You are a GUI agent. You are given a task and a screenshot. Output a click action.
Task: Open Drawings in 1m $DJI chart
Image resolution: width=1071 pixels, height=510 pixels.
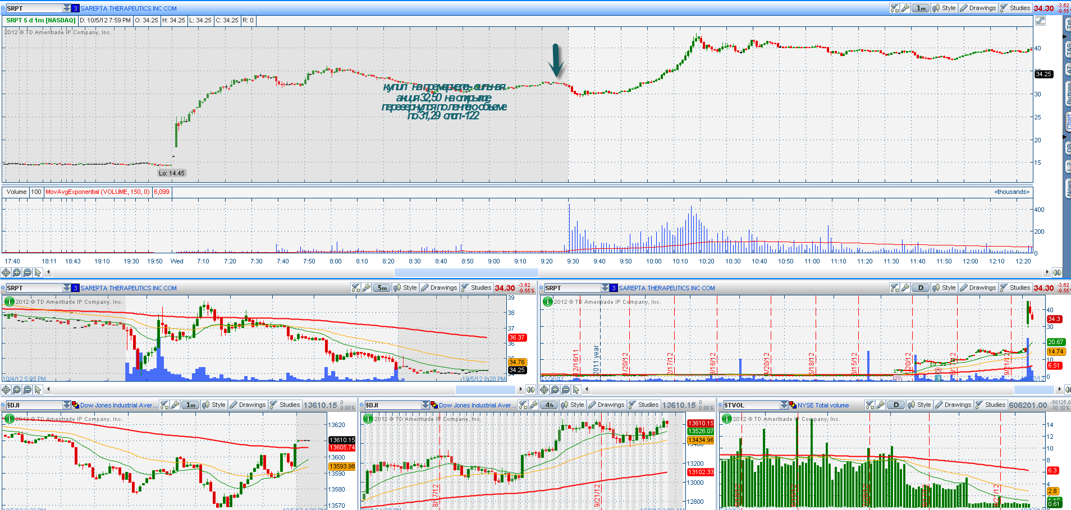click(x=248, y=405)
